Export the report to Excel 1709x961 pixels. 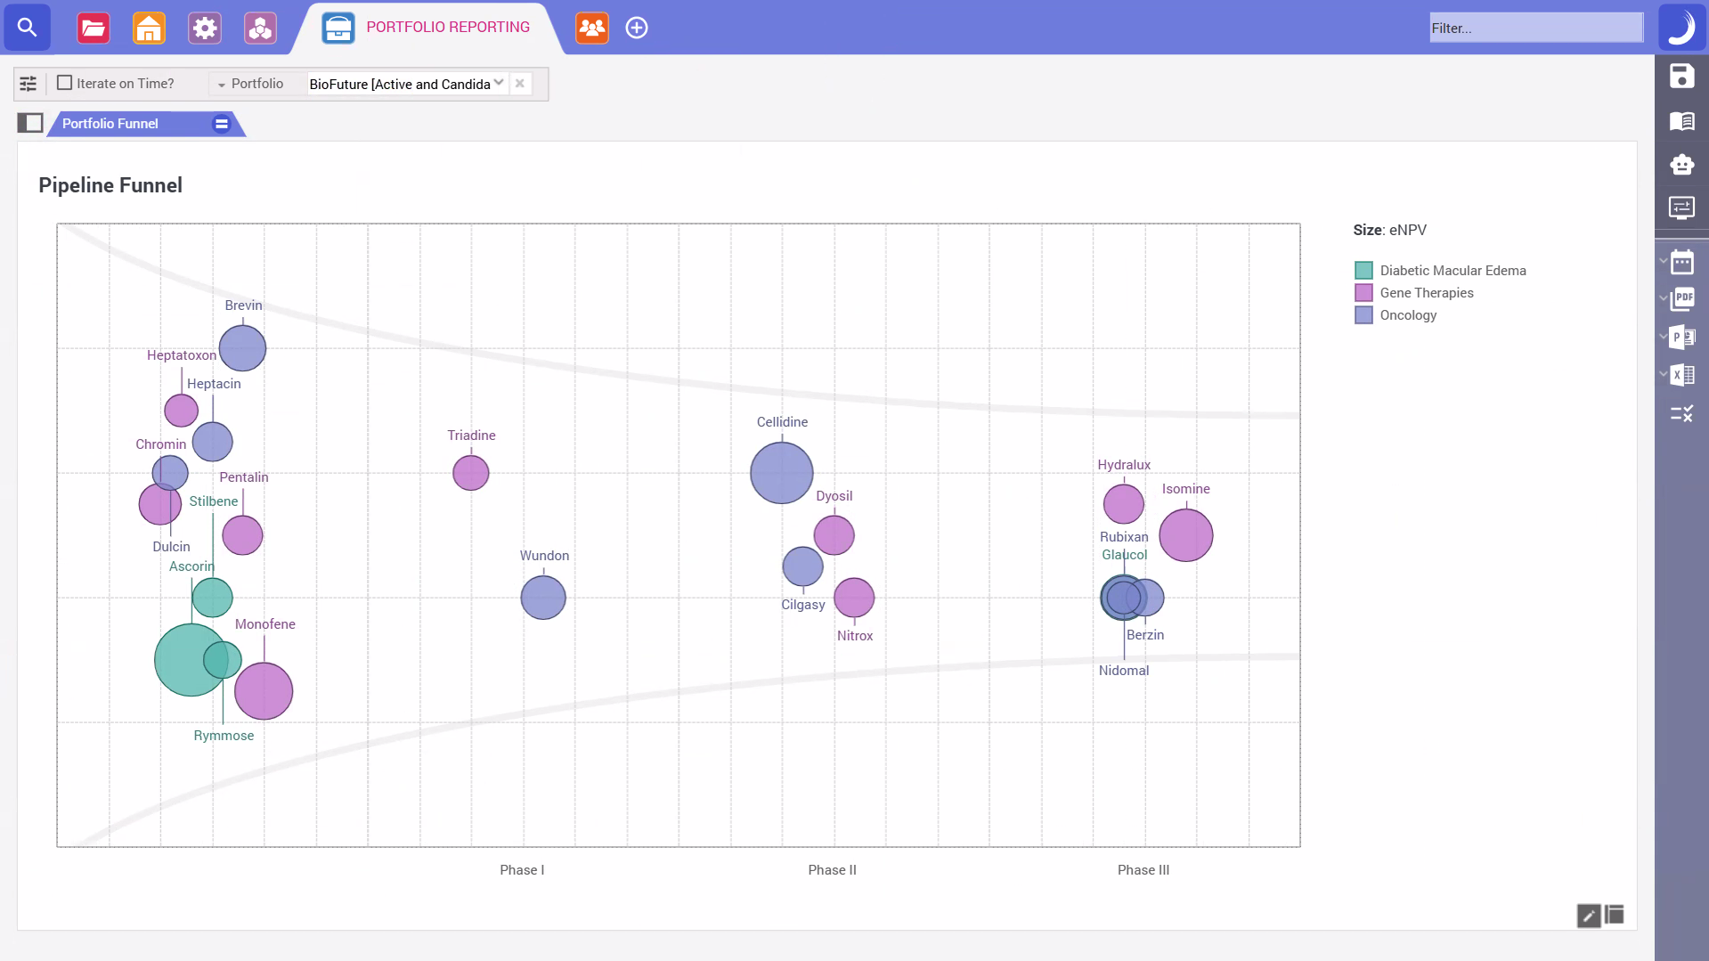coord(1682,375)
